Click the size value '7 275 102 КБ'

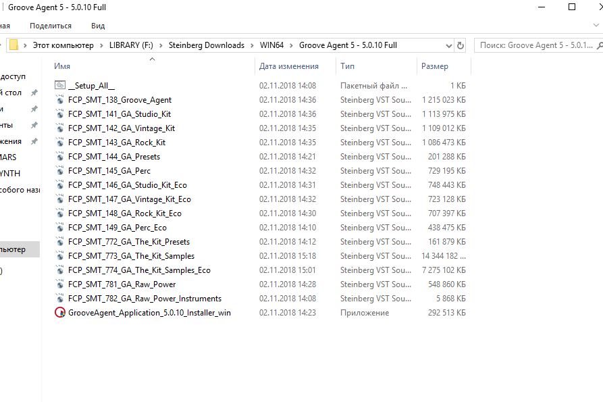[x=444, y=270]
